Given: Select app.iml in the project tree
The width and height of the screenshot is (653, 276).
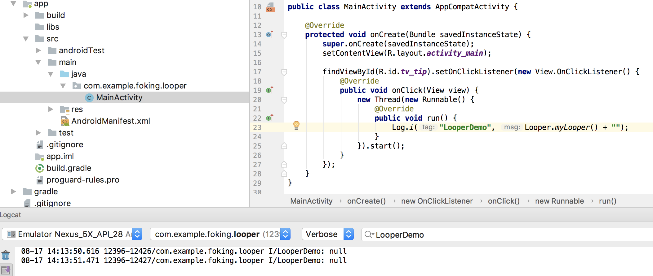Looking at the screenshot, I should [60, 156].
